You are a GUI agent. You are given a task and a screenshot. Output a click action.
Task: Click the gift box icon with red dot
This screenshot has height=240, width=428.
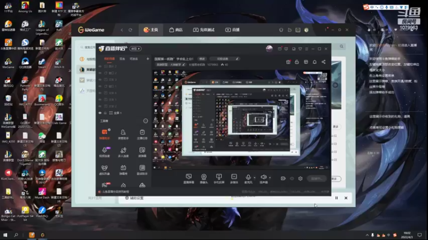point(288,62)
